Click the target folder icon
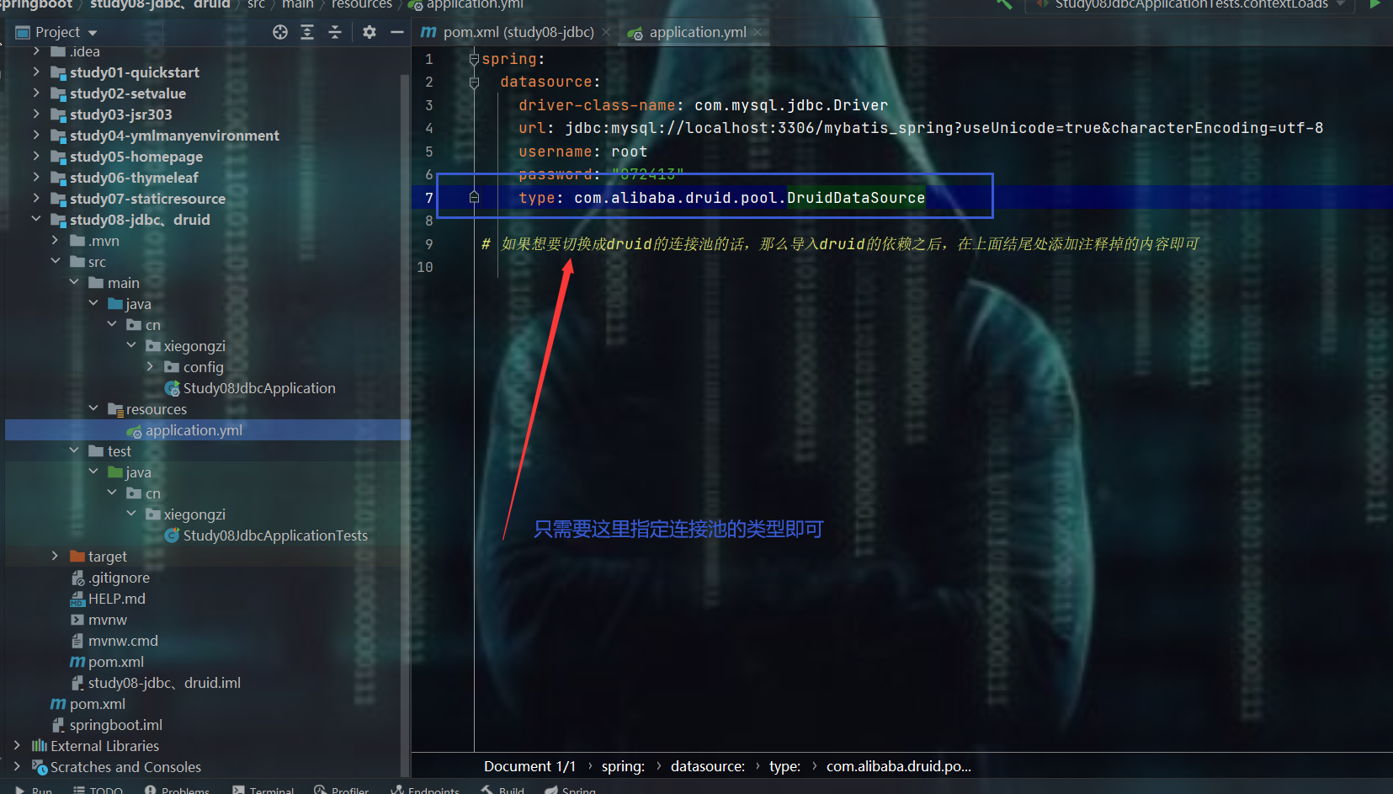1393x794 pixels. (77, 557)
